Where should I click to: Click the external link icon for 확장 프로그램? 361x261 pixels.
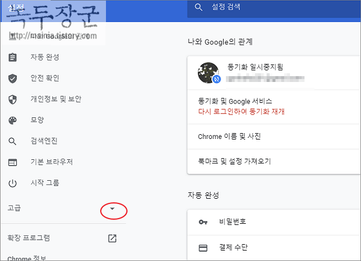112,238
